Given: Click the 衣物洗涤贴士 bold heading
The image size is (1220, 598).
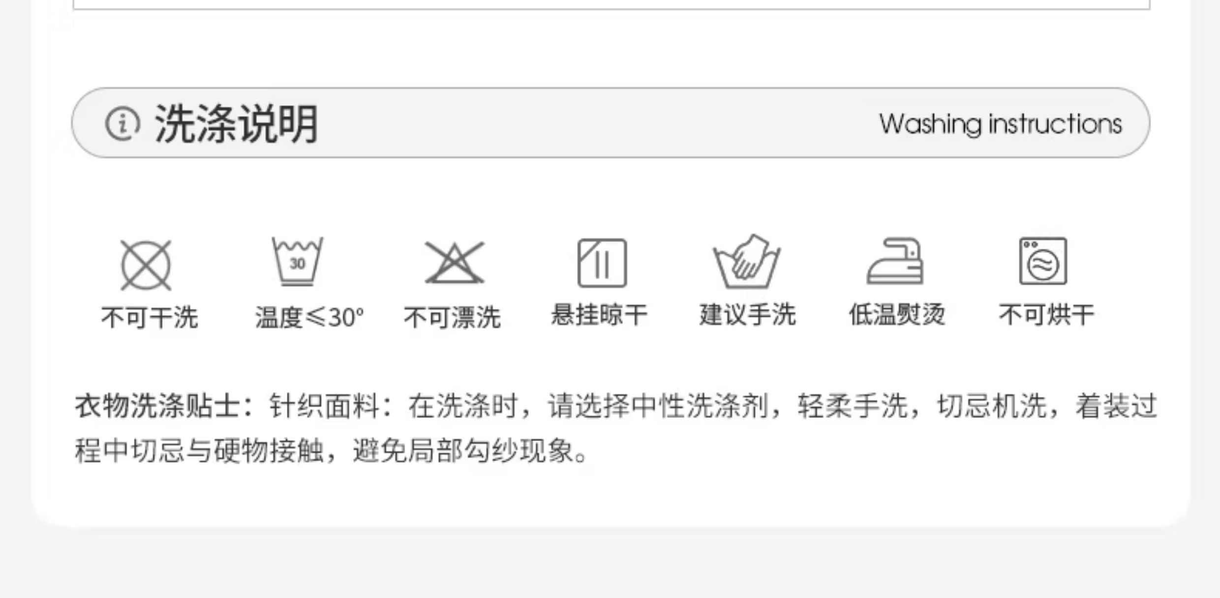Looking at the screenshot, I should click(157, 407).
